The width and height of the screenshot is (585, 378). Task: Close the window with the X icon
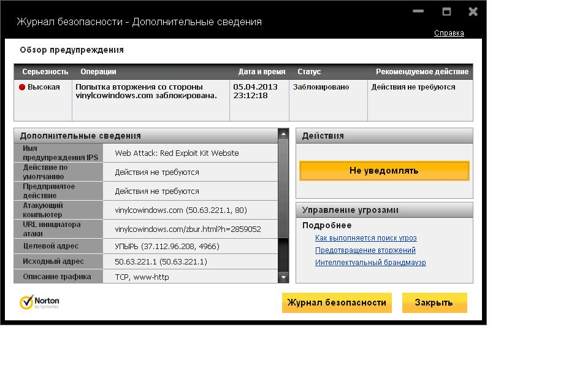[473, 12]
